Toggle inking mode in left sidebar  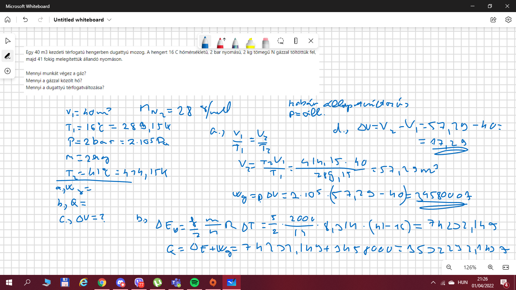[x=8, y=56]
